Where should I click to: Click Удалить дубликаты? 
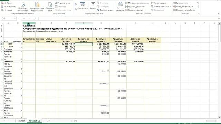click(x=135, y=7)
